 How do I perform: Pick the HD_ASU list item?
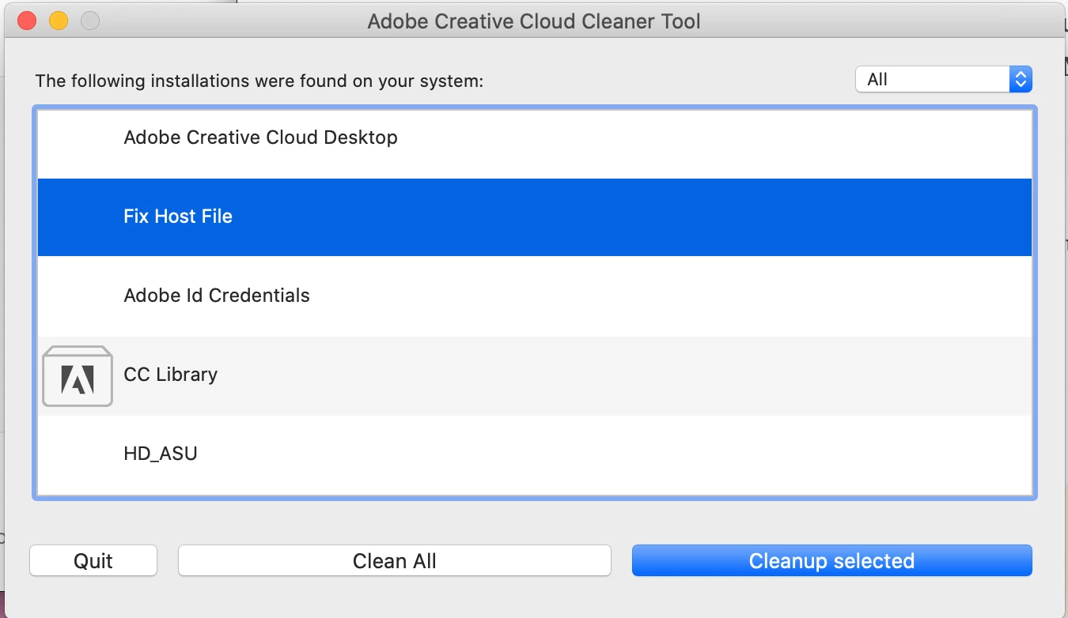pos(535,455)
